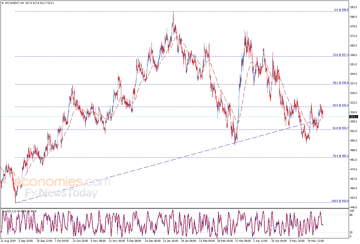Click the date label 4 May 20:00
This screenshot has height=244, width=360.
tap(297, 241)
